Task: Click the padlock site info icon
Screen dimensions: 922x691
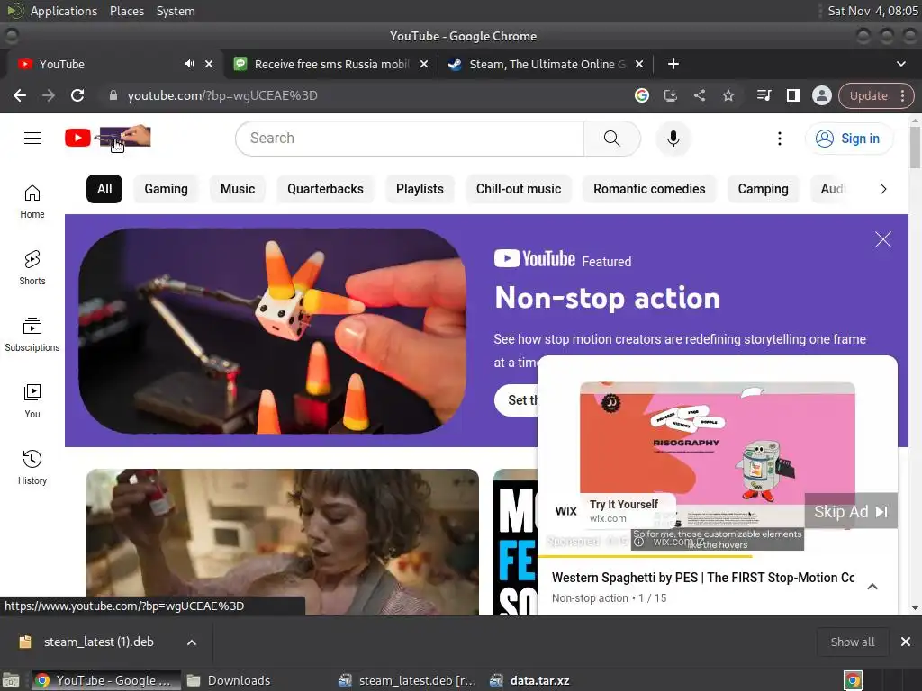Action: coord(113,95)
